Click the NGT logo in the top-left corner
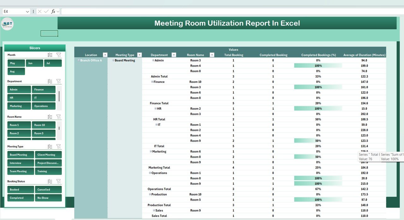The width and height of the screenshot is (404, 220). point(7,24)
